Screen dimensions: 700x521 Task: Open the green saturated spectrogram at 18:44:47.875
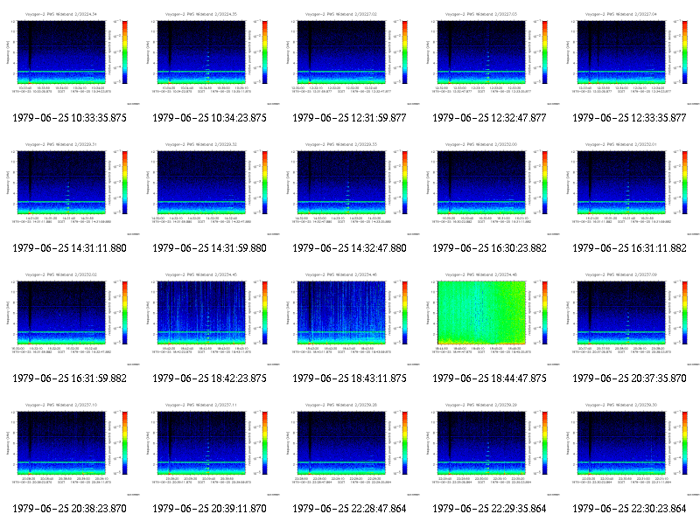490,318
